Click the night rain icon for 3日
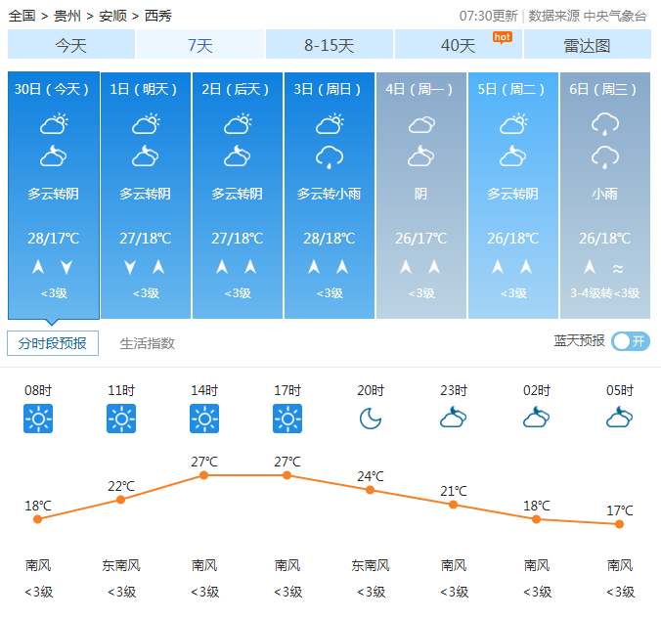Screen dimensions: 661x619 [330, 156]
